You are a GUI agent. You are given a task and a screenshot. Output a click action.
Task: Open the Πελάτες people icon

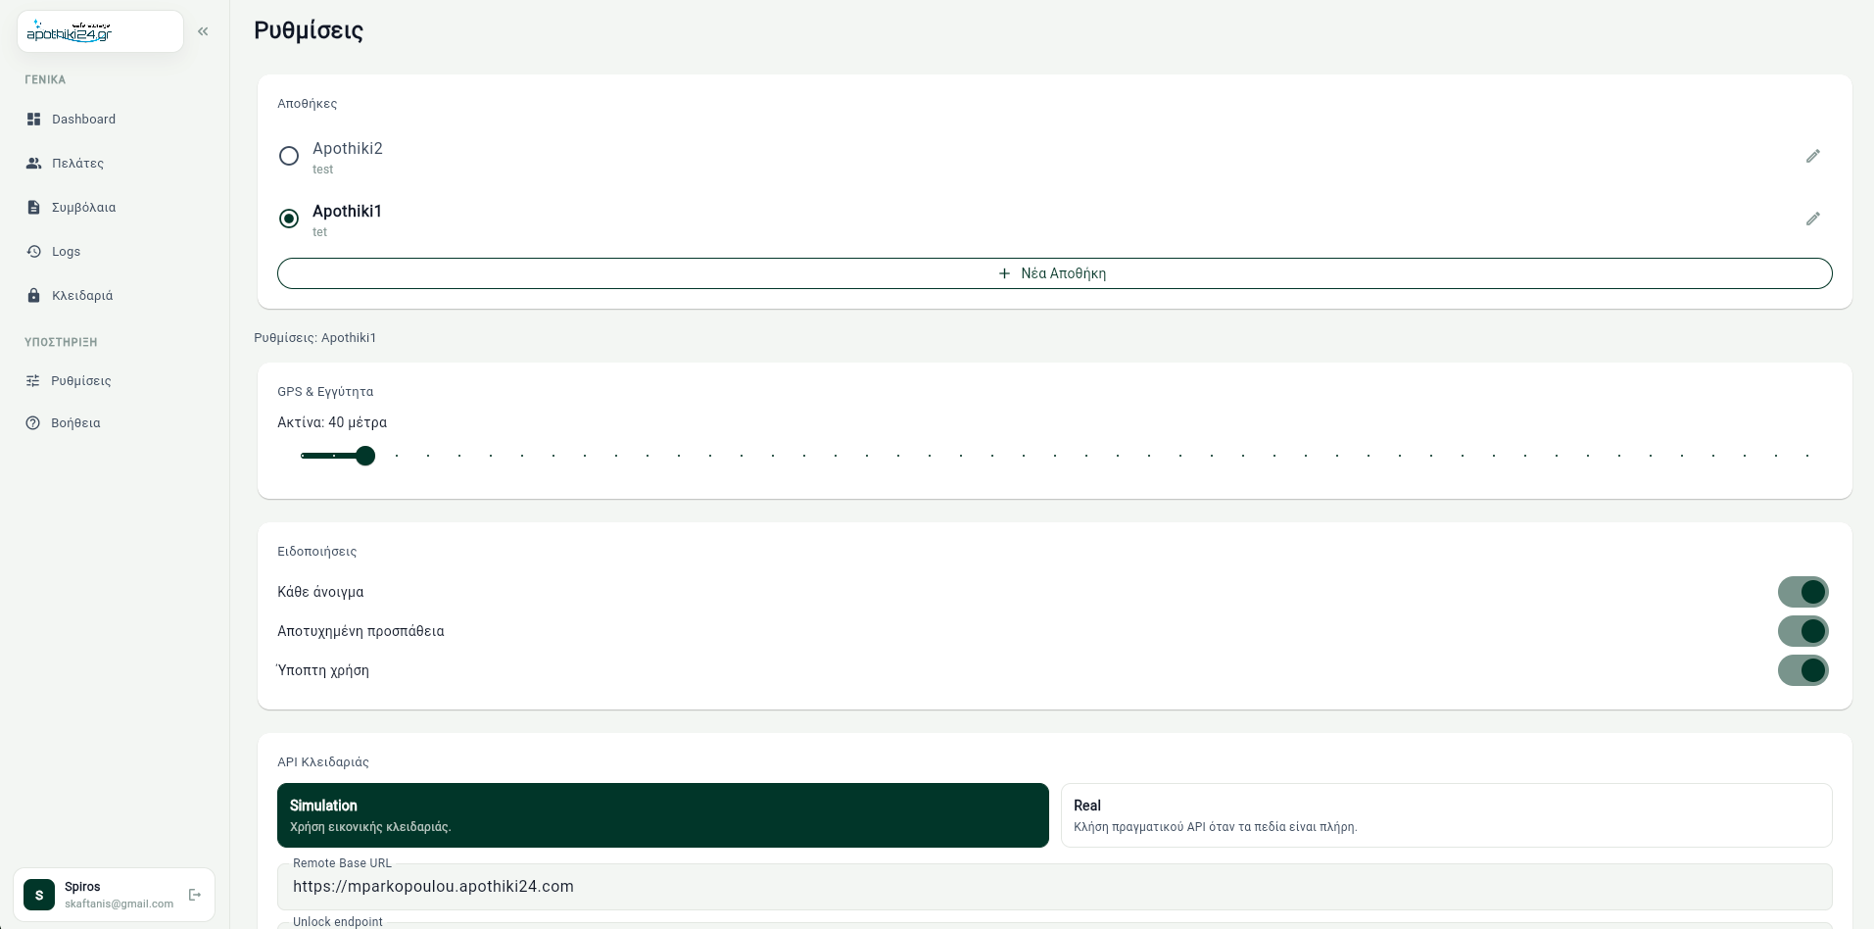coord(33,163)
